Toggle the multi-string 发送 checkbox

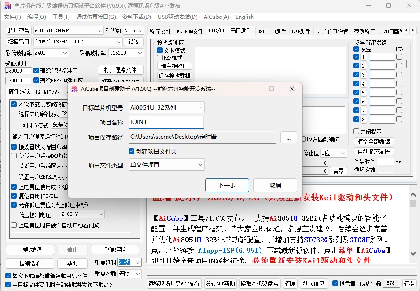coord(356,49)
